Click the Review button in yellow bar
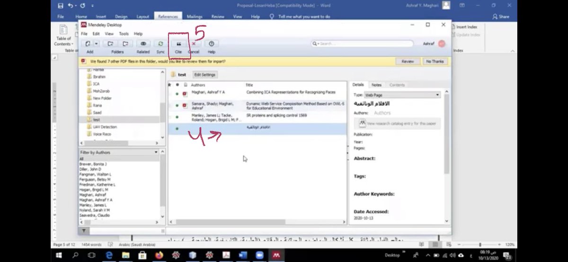This screenshot has height=262, width=568. [x=408, y=61]
